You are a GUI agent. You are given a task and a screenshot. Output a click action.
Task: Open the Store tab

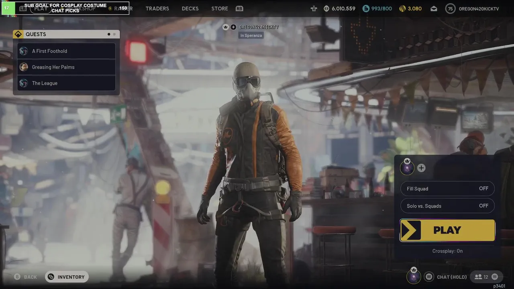(x=220, y=8)
